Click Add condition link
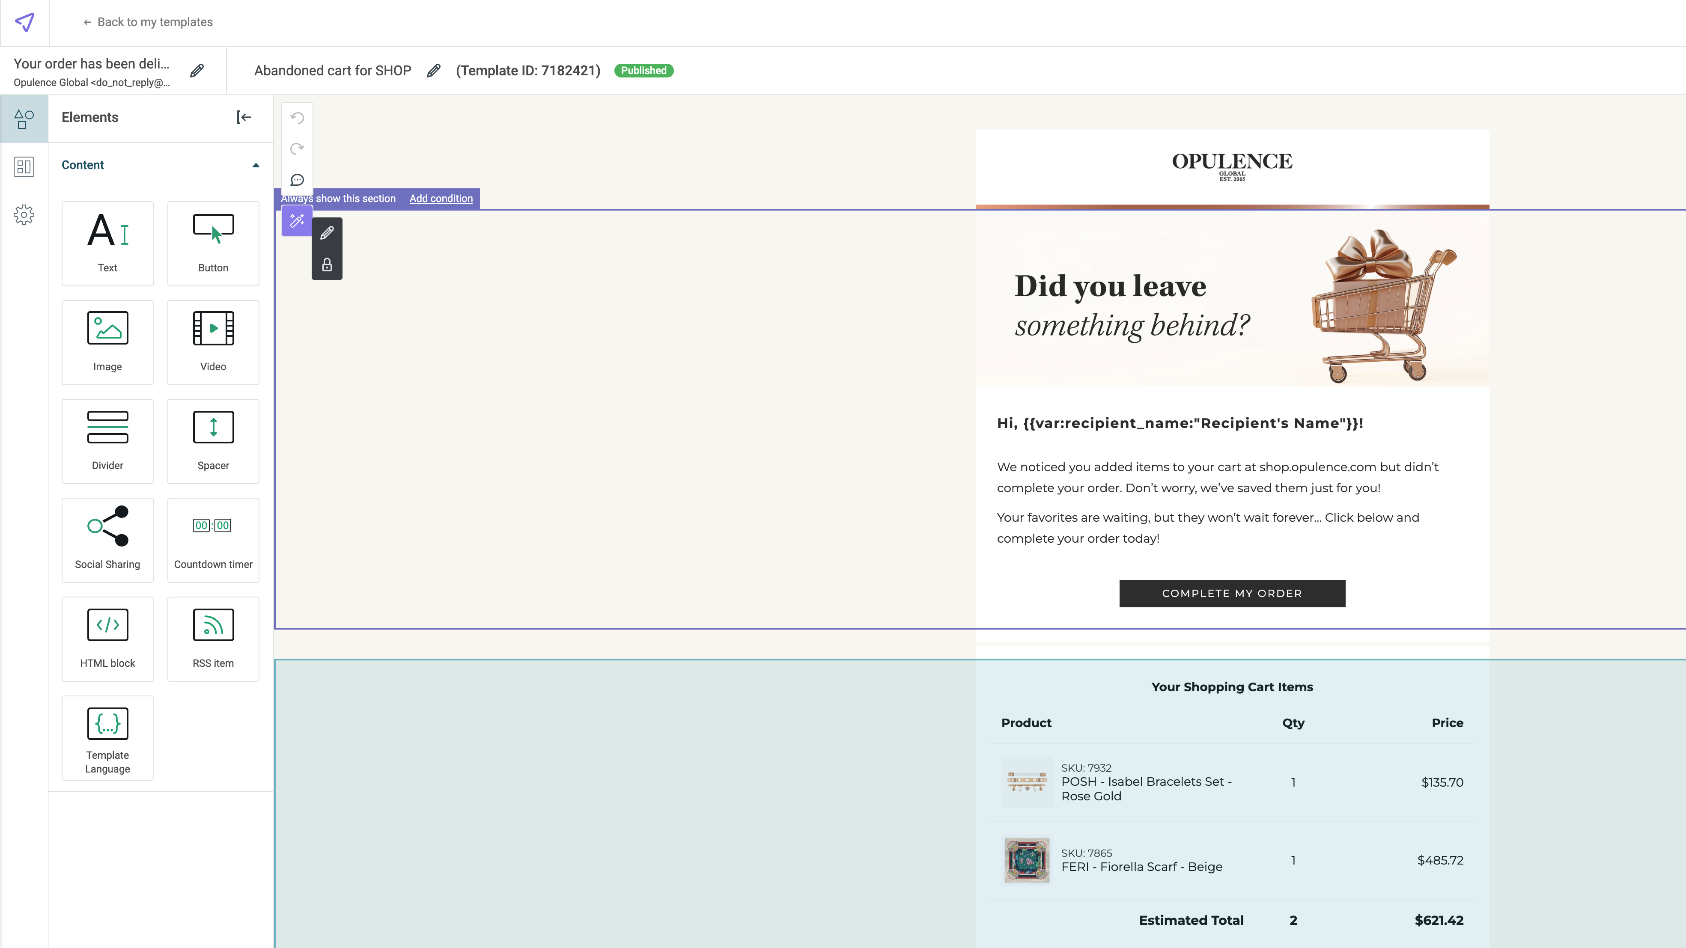The image size is (1686, 948). (x=441, y=198)
